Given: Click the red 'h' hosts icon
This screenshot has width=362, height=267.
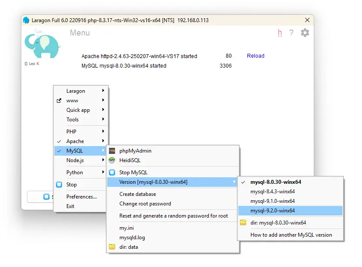Looking at the screenshot, I should pos(280,33).
